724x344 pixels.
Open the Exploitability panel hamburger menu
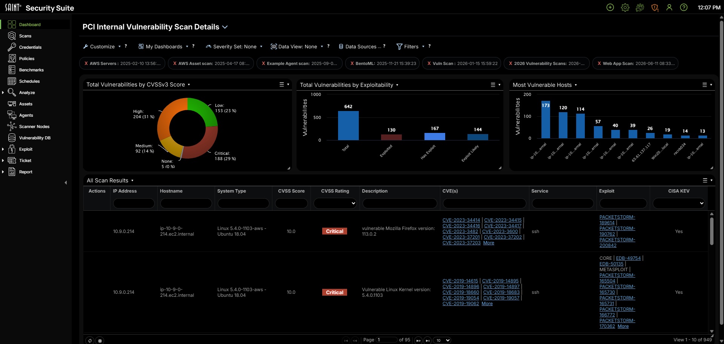tap(493, 85)
